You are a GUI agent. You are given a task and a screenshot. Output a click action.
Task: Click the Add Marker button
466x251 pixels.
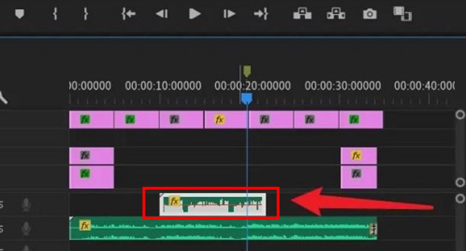click(x=19, y=14)
